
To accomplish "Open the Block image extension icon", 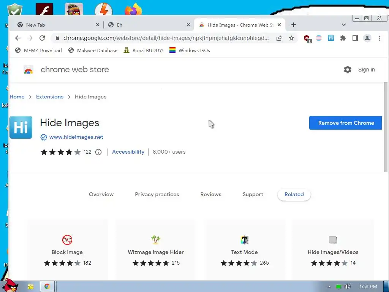I will 67,240.
